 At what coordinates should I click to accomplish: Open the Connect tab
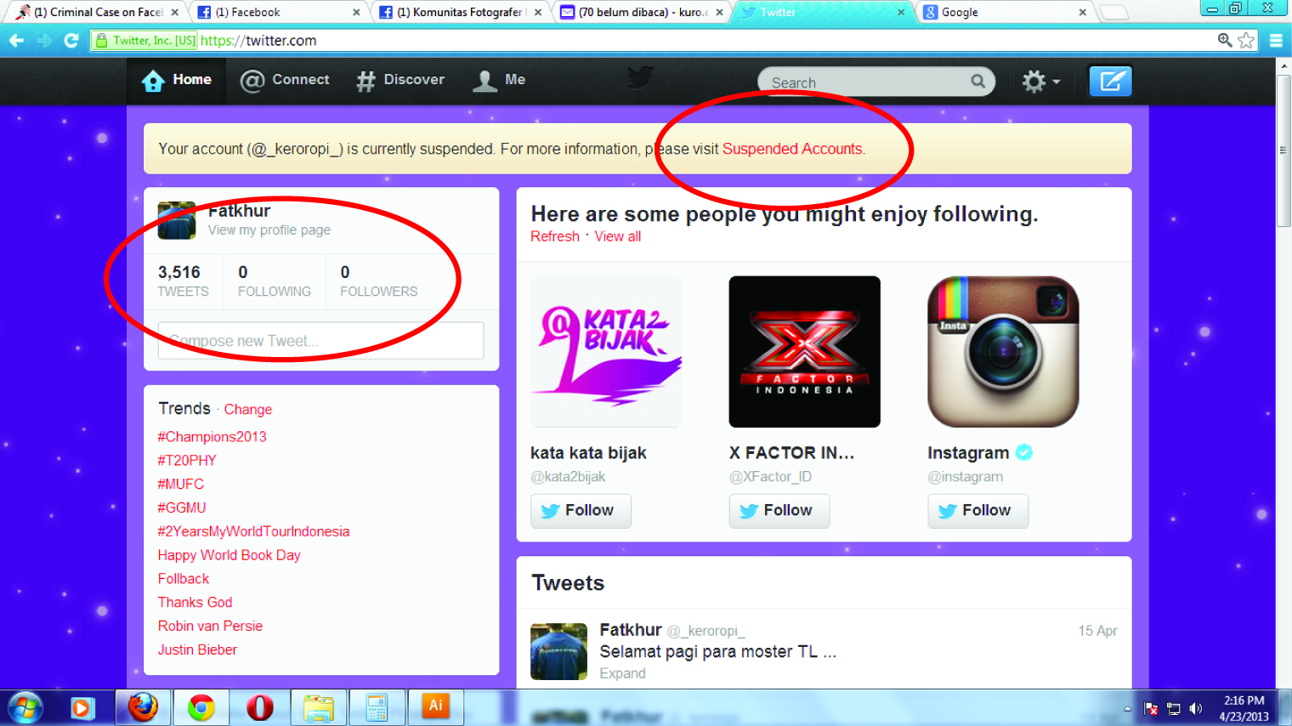tap(285, 80)
